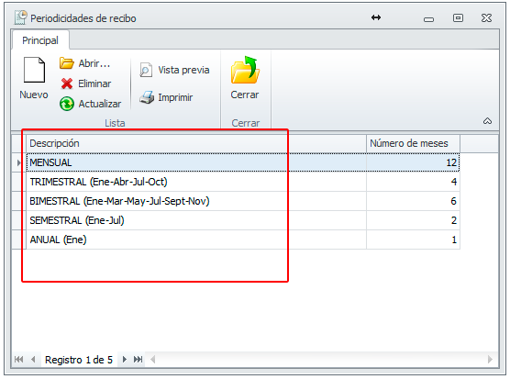Open selected record with Abrir
510x379 pixels.
click(x=85, y=63)
